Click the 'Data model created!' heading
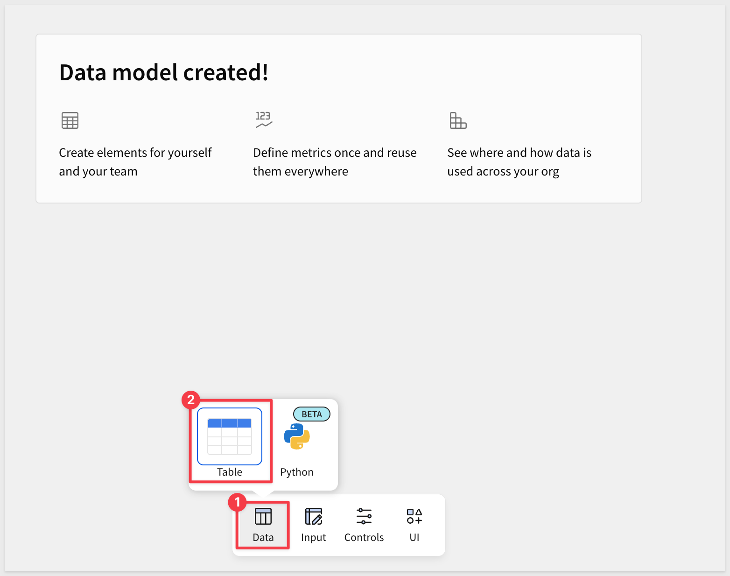Viewport: 730px width, 576px height. tap(164, 72)
